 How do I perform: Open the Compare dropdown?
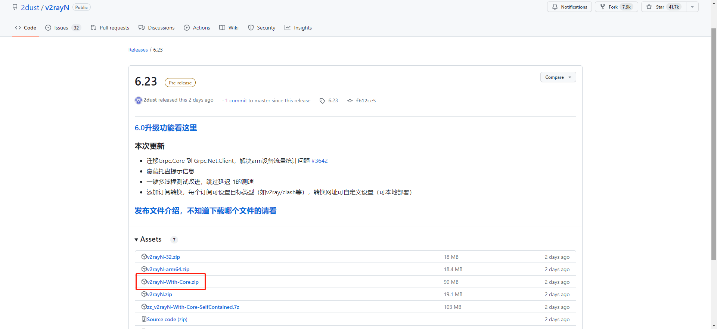pyautogui.click(x=558, y=77)
